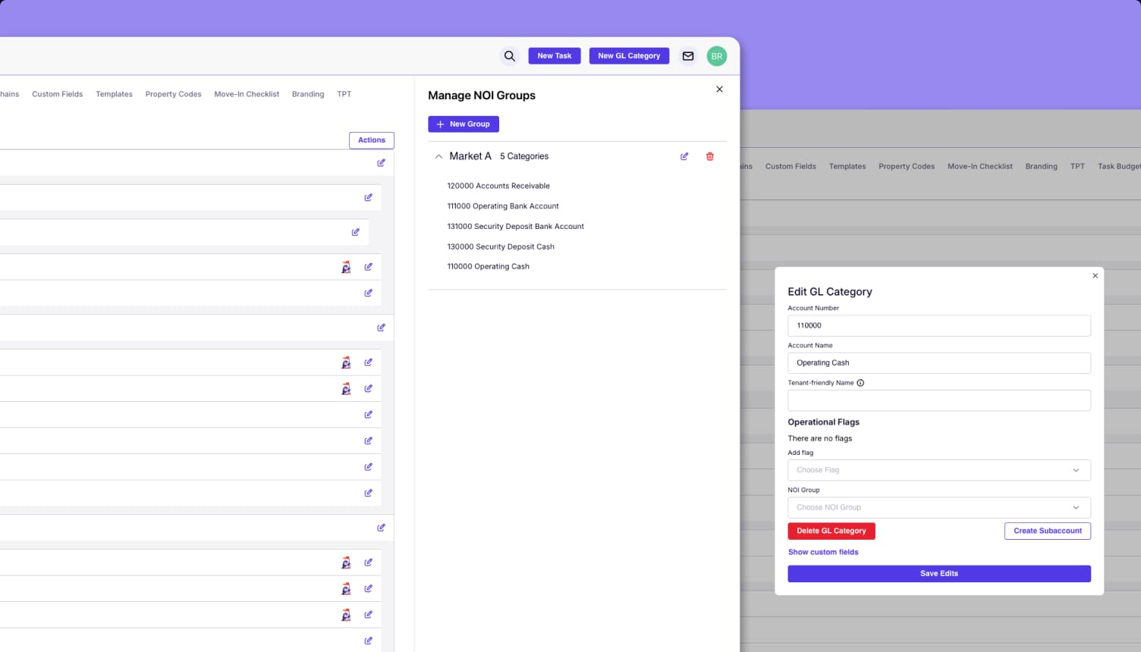Viewport: 1141px width, 652px height.
Task: Click the Show custom fields link
Action: click(x=823, y=552)
